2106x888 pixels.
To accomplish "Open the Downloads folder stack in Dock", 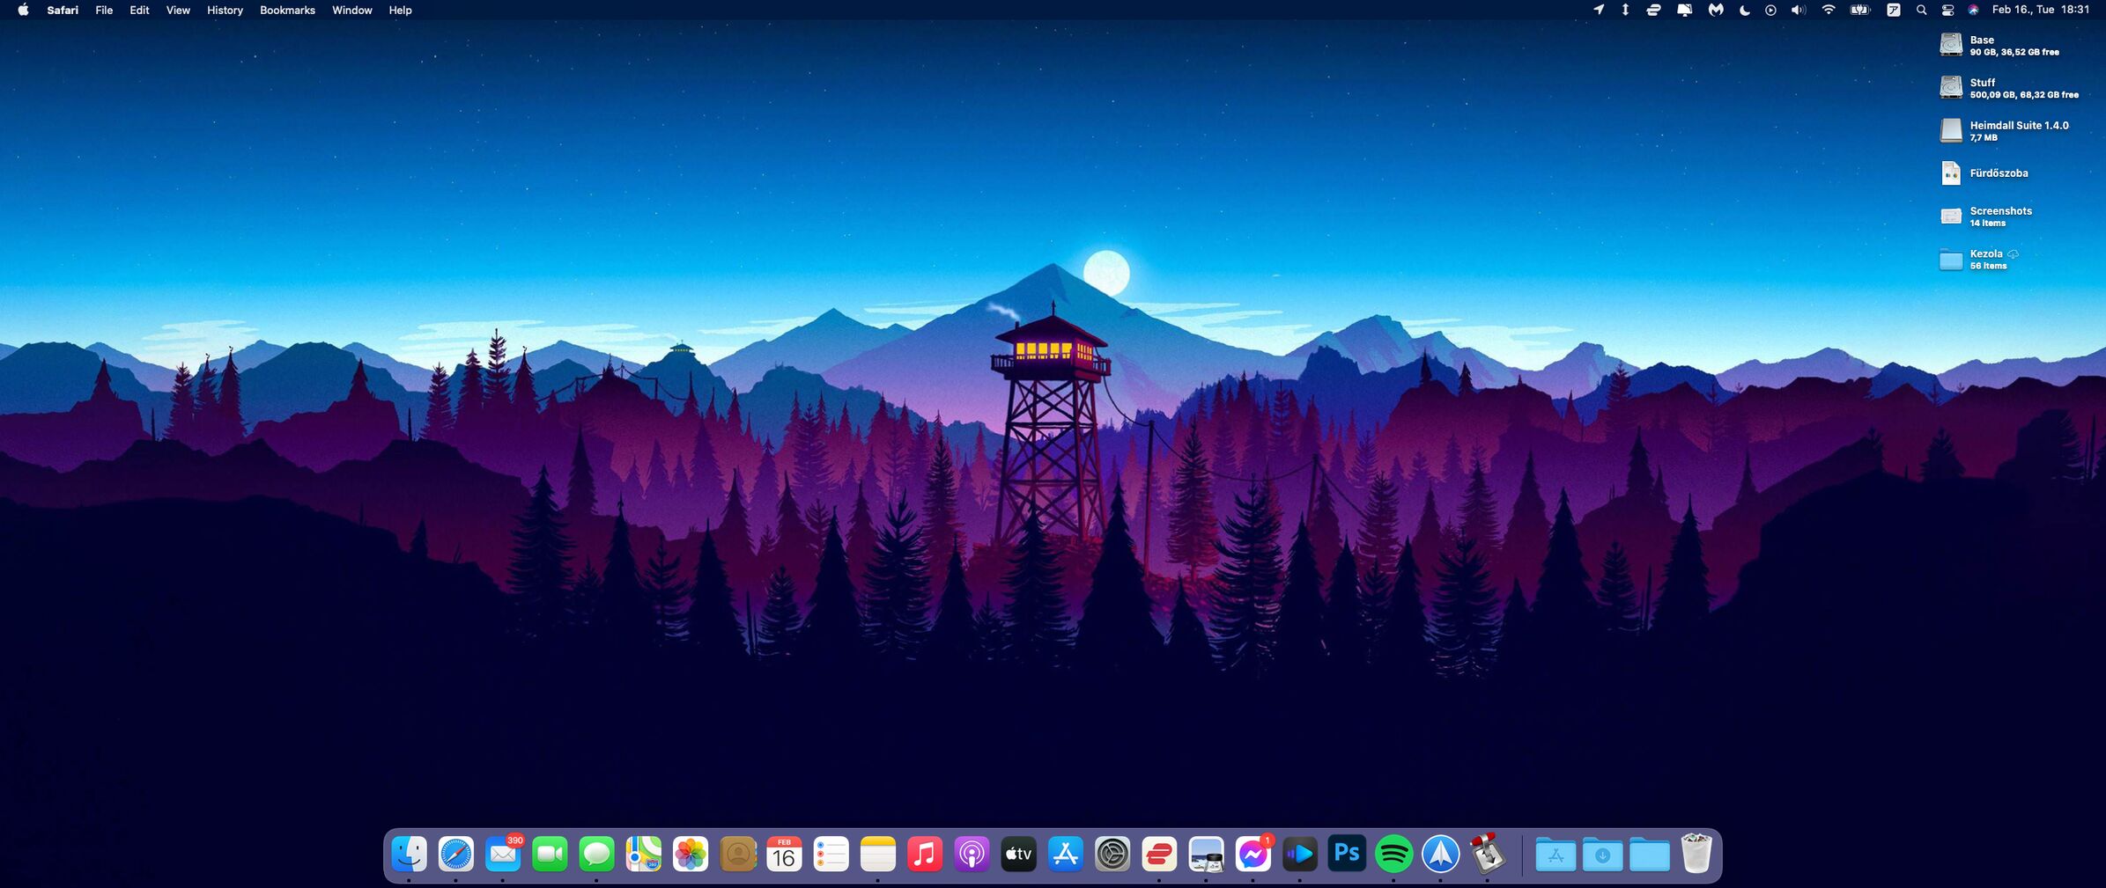I will point(1602,854).
